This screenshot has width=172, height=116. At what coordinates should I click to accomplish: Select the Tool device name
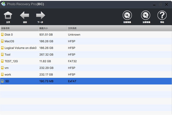(7, 55)
